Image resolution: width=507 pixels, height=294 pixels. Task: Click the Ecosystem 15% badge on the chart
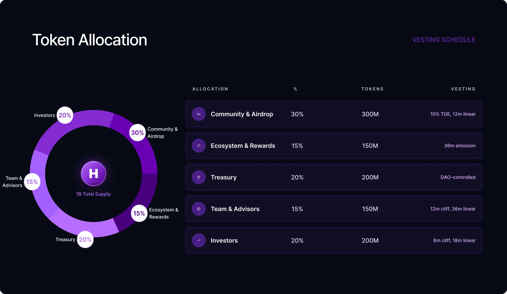click(139, 213)
